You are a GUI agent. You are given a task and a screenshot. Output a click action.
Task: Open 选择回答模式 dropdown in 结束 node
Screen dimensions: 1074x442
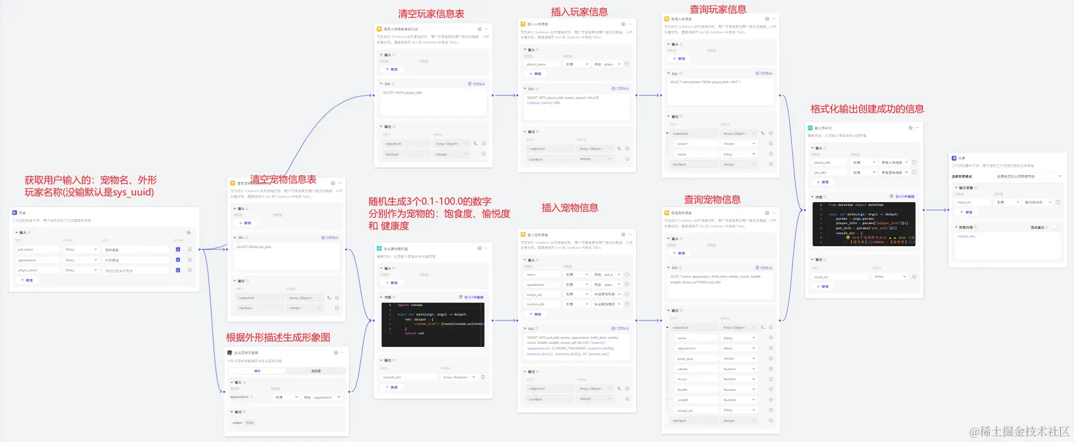(1029, 176)
